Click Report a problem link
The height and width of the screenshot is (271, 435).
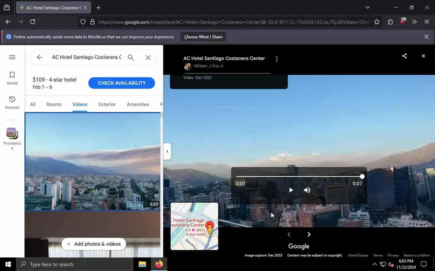click(x=417, y=255)
